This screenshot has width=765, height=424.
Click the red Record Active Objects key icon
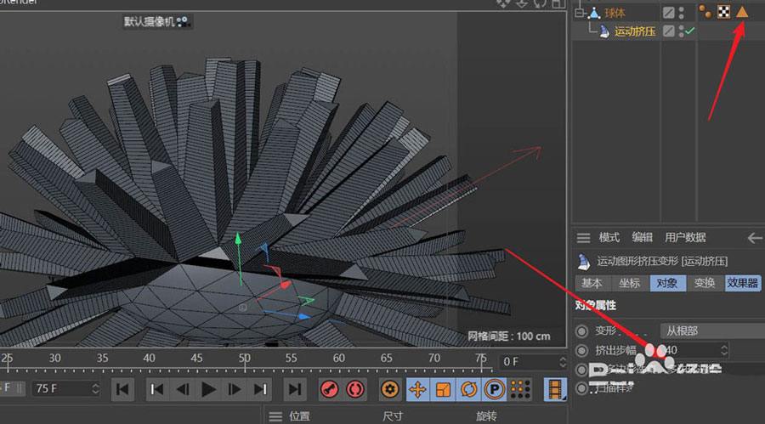pos(330,389)
